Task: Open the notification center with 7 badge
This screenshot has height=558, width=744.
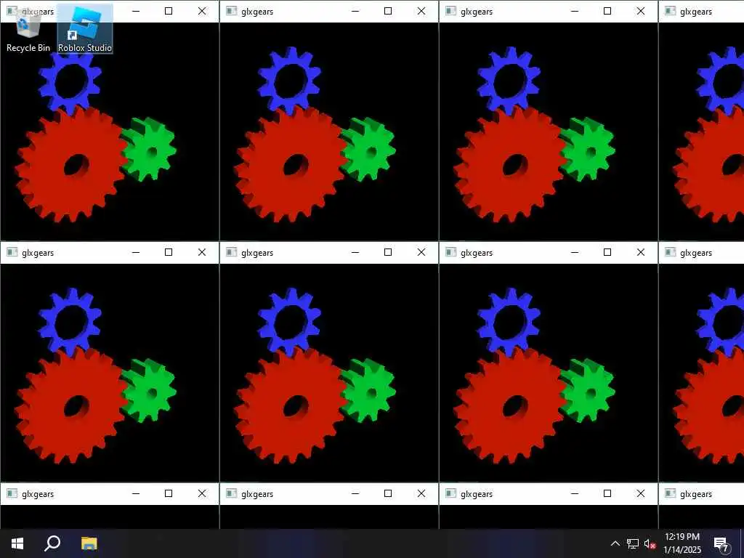Action: [x=721, y=544]
